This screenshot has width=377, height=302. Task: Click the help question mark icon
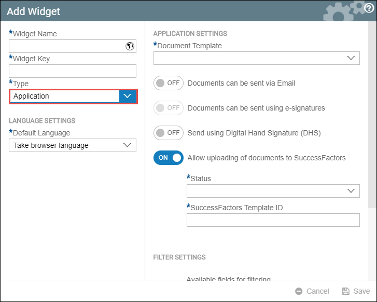(369, 8)
